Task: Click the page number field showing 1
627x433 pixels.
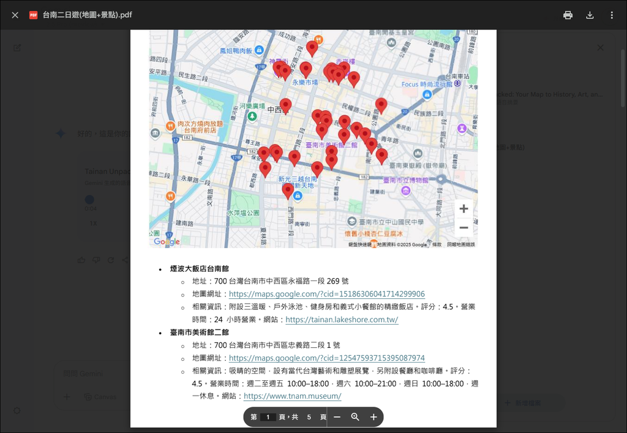Action: pyautogui.click(x=268, y=417)
